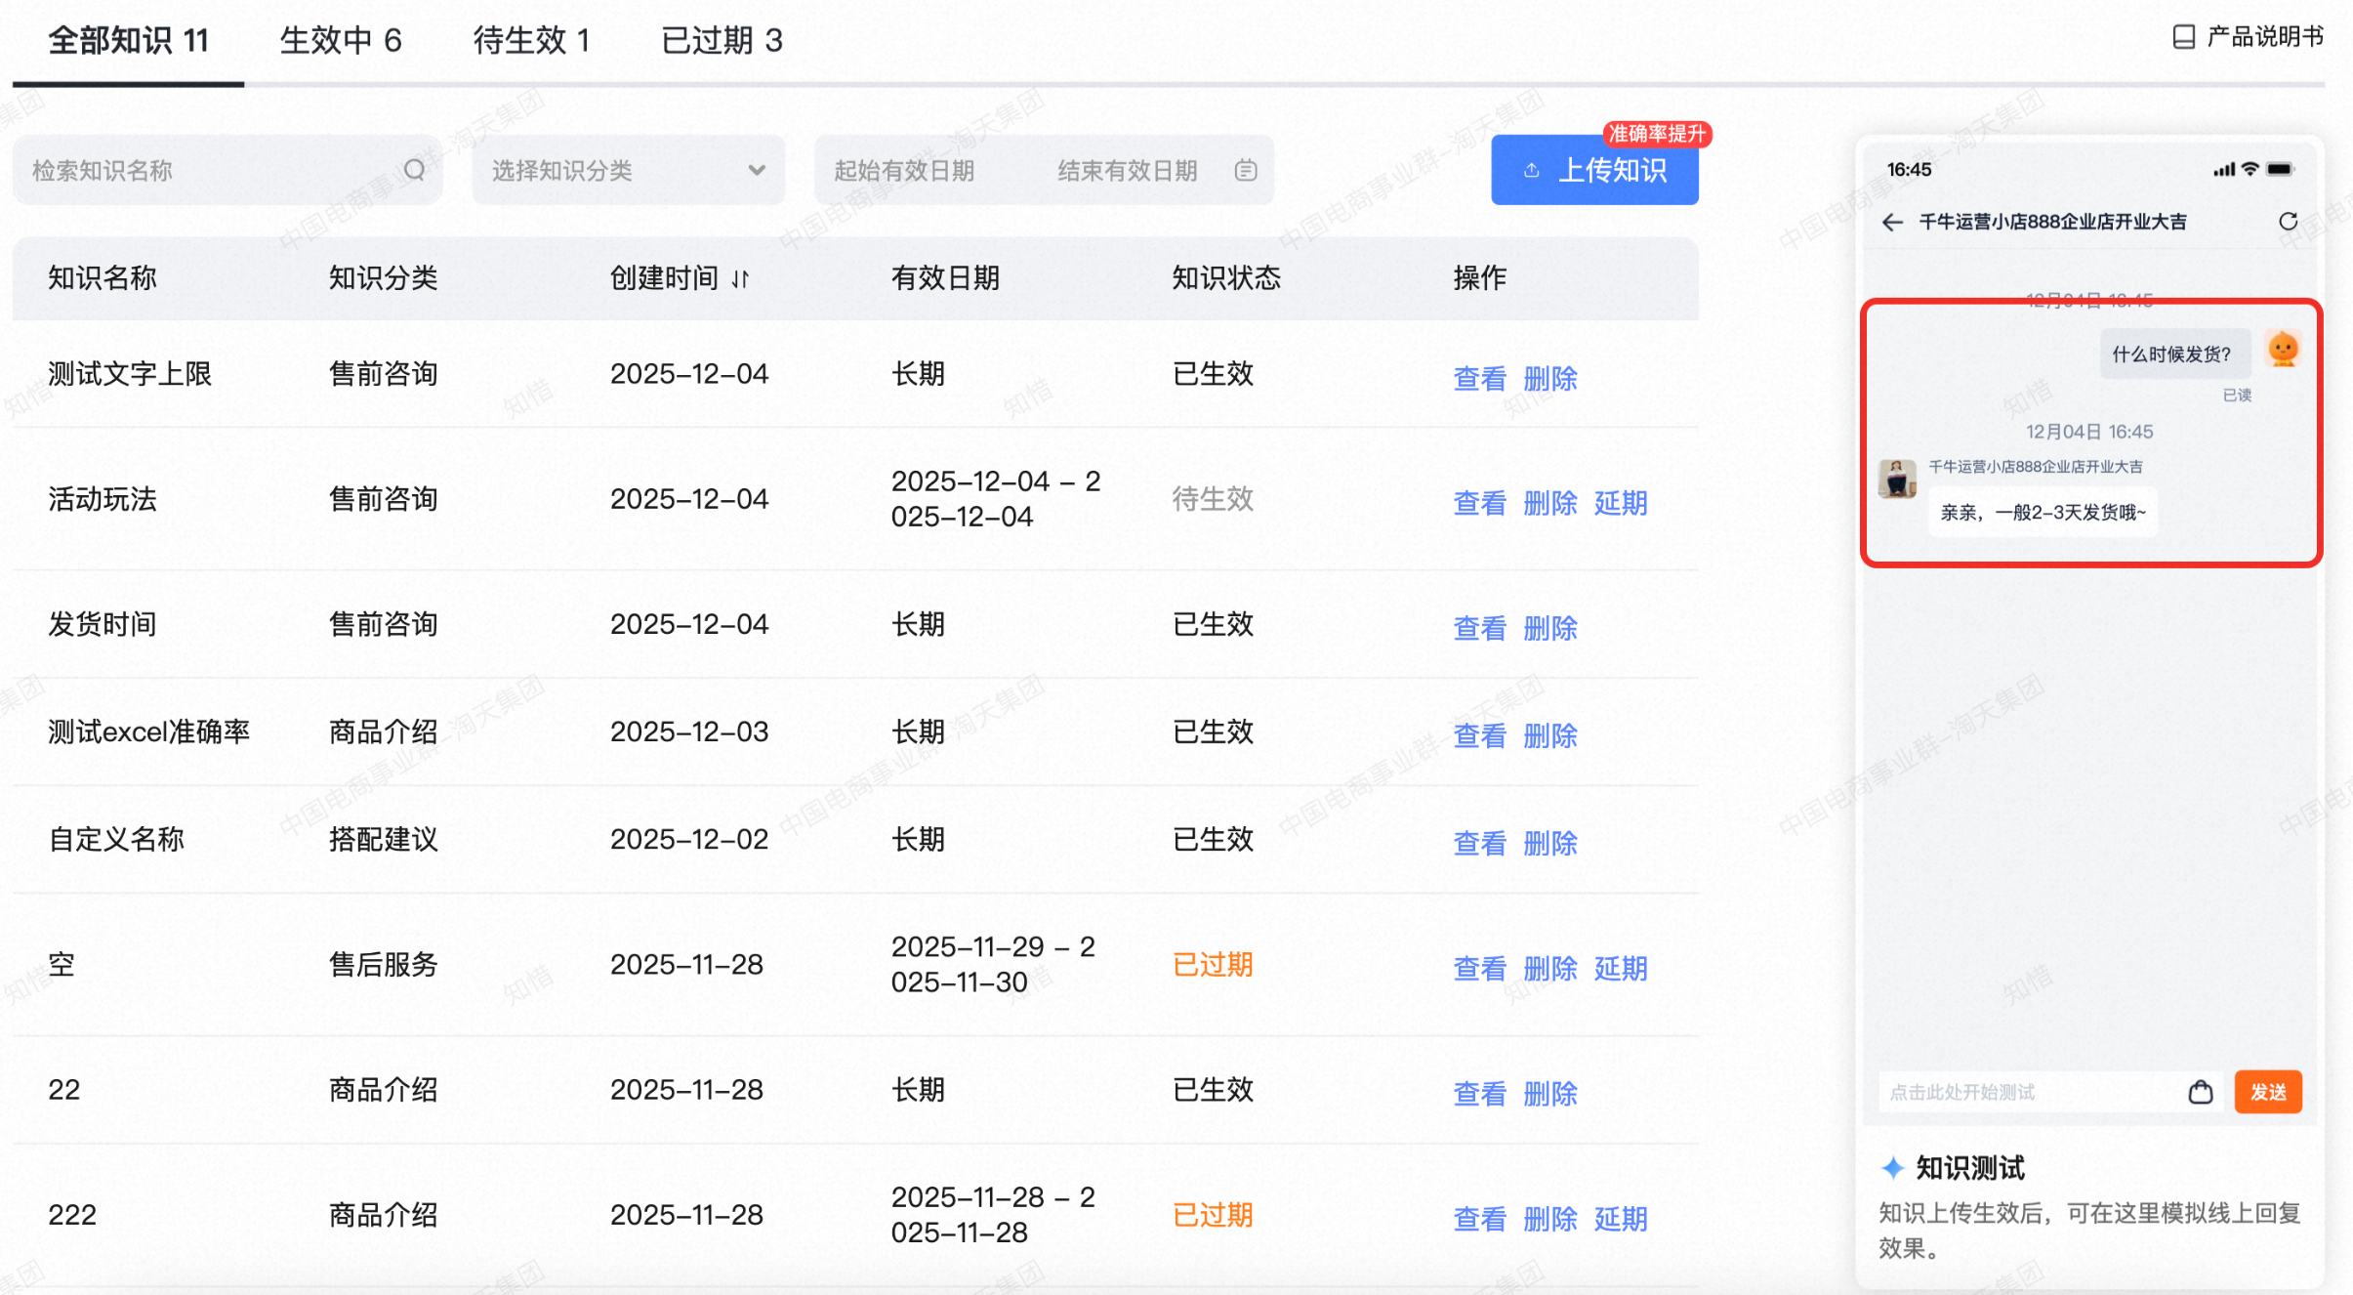Viewport: 2353px width, 1295px height.
Task: Click the 知识名称 column header
Action: [103, 278]
